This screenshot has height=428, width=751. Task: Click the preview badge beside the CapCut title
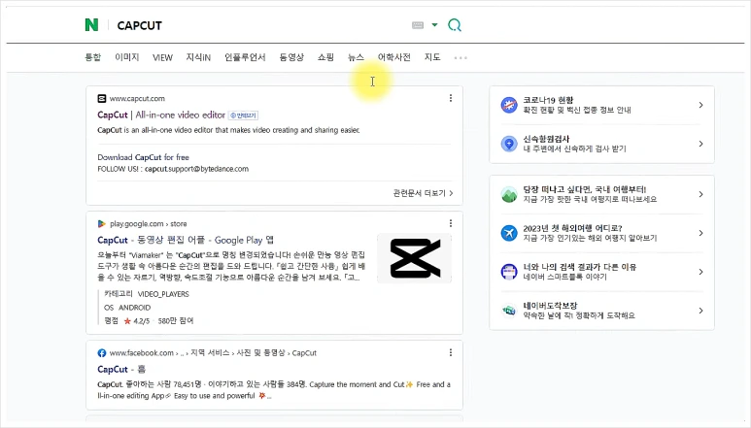pos(243,115)
